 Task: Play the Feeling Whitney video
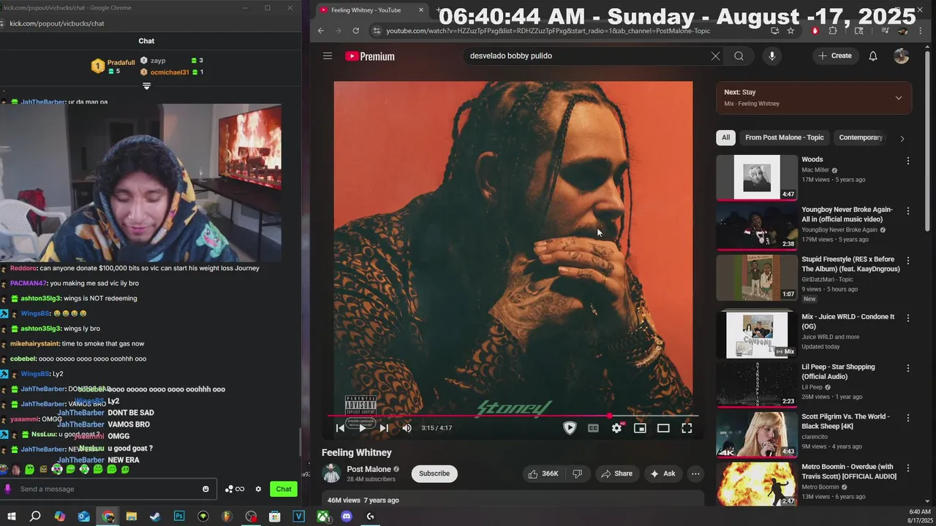coord(362,428)
